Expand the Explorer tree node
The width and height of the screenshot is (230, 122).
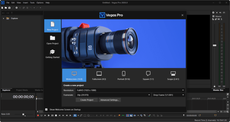[x=4, y=18]
